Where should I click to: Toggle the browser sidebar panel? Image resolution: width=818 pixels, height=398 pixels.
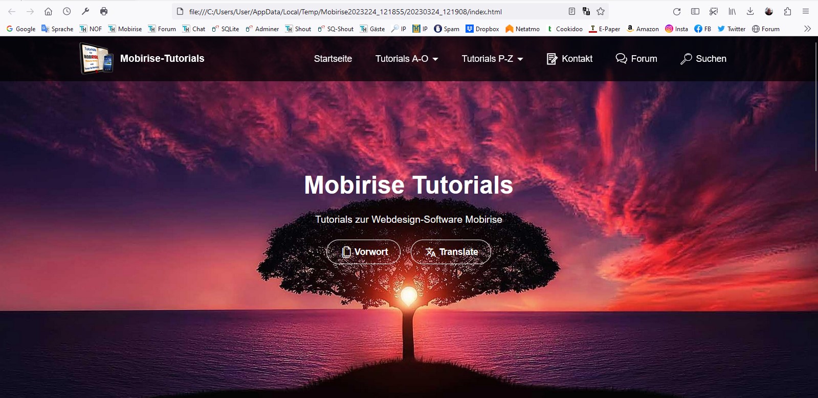(695, 11)
